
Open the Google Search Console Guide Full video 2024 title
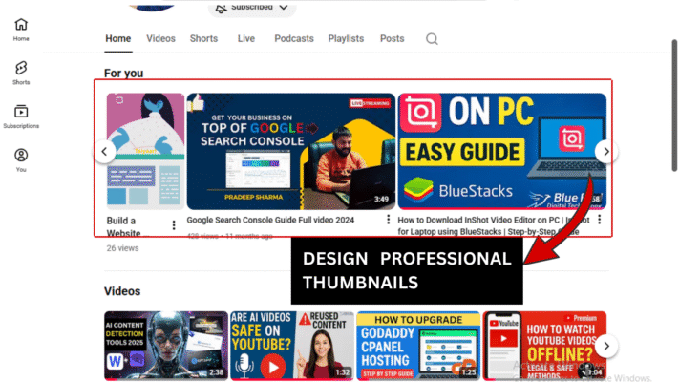[270, 220]
